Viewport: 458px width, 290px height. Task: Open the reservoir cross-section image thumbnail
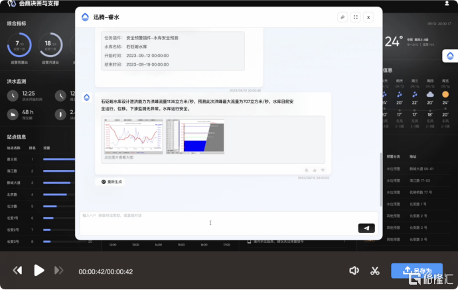194,137
